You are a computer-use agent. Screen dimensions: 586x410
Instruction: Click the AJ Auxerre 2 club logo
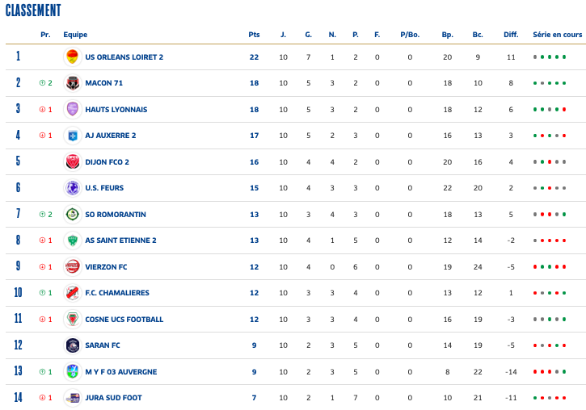[72, 136]
